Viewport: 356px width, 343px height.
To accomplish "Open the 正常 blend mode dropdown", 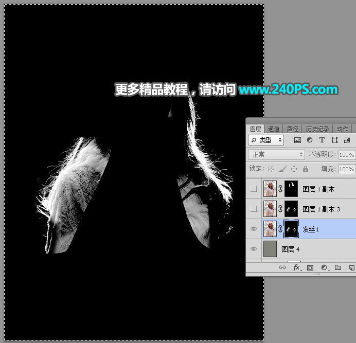I will point(276,155).
